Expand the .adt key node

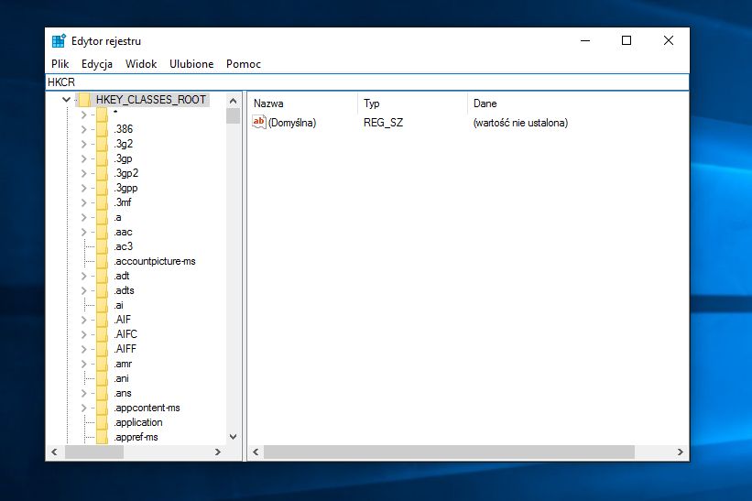pyautogui.click(x=84, y=277)
